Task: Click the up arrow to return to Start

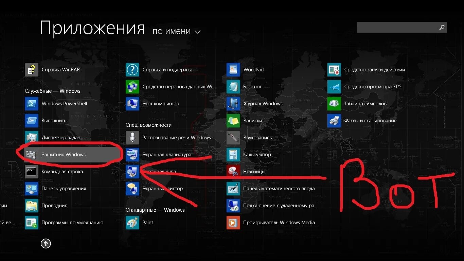Action: click(x=46, y=243)
